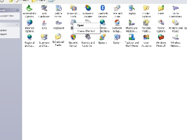Open the Speech settings icon

(103, 37)
